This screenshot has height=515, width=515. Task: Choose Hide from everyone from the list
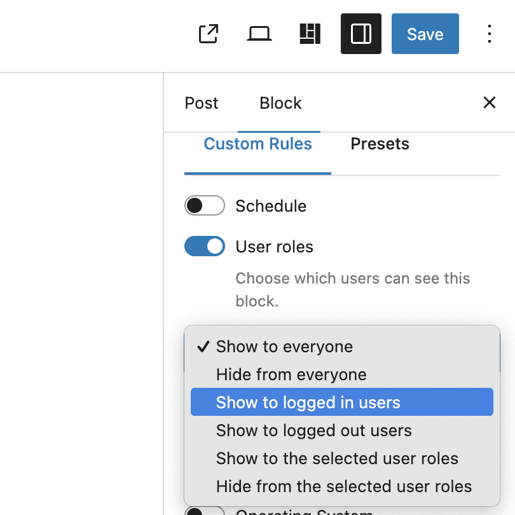click(291, 374)
